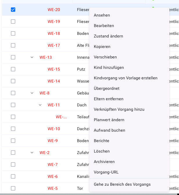Select the WE-19 row checkbox

click(13, 22)
